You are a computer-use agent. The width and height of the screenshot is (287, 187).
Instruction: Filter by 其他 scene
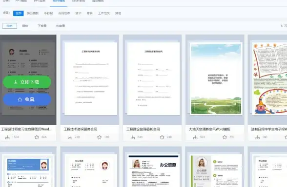tap(118, 13)
